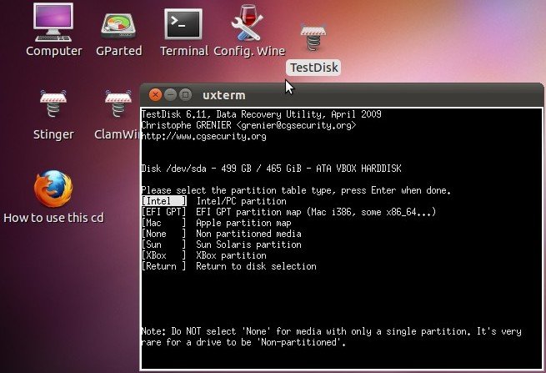Screen dimensions: 546x373
Task: Click the 'Sun Solaris partition' description text
Action: (248, 244)
